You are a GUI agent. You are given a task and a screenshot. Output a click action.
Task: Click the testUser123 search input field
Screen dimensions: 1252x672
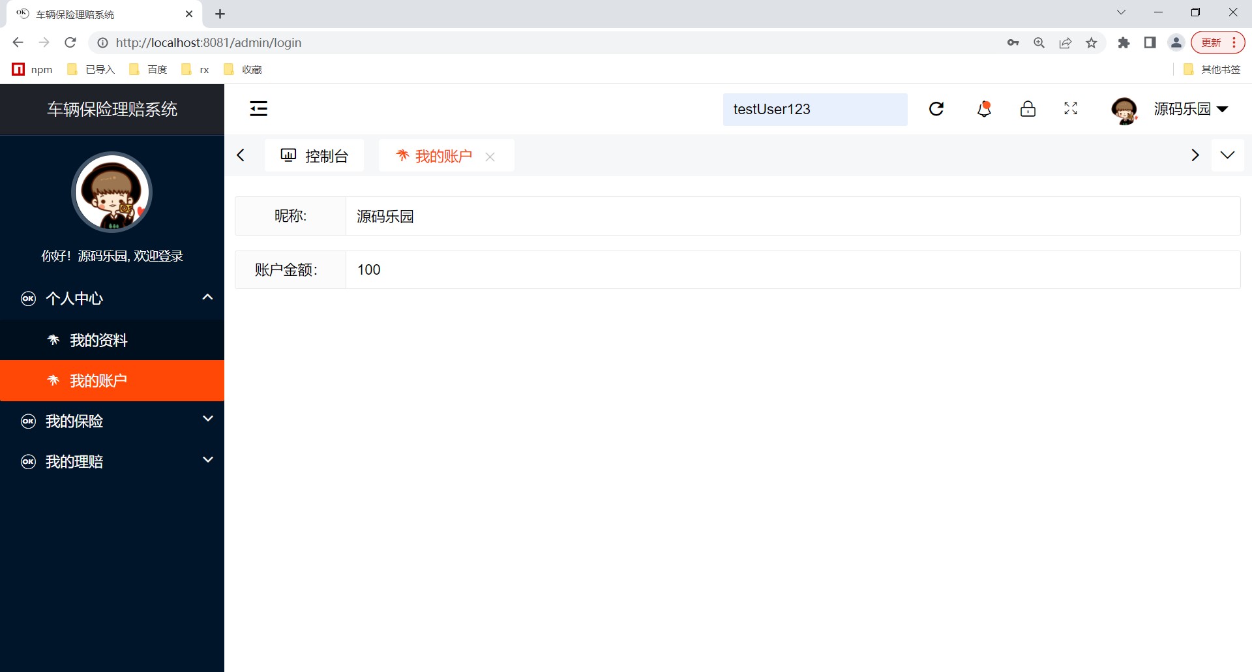(x=815, y=109)
